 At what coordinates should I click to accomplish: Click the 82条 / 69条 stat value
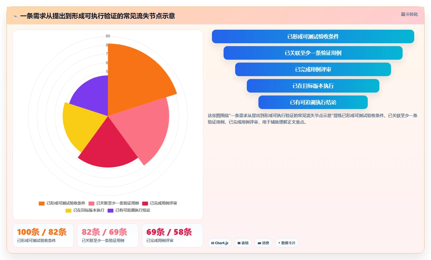[x=105, y=232]
